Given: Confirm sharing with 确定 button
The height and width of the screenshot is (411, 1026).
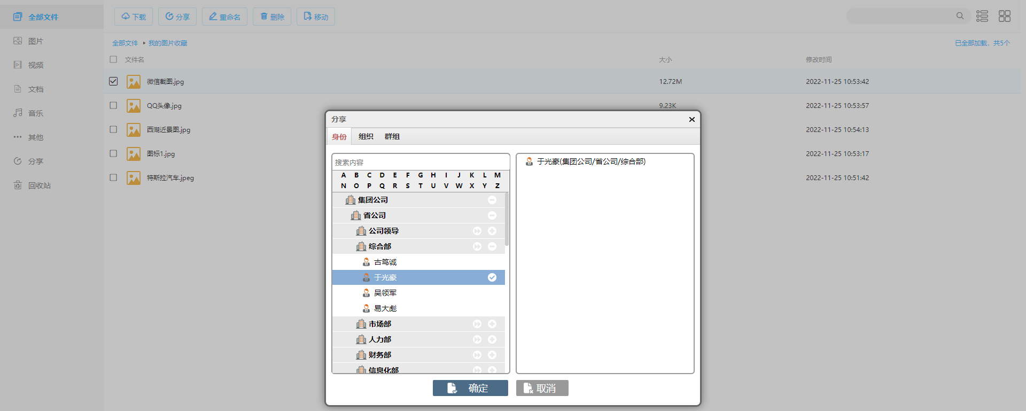Looking at the screenshot, I should (x=470, y=388).
